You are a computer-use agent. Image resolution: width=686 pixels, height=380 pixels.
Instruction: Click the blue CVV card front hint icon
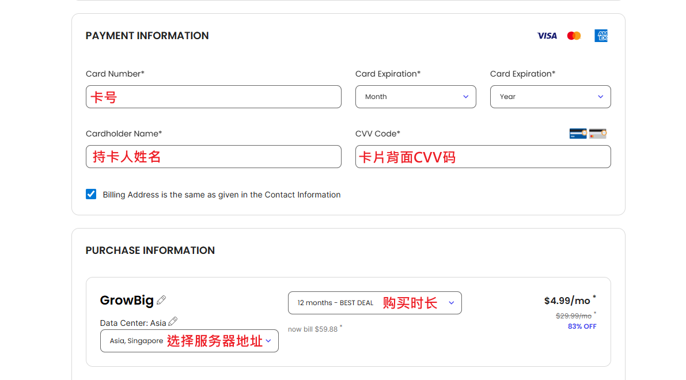578,134
